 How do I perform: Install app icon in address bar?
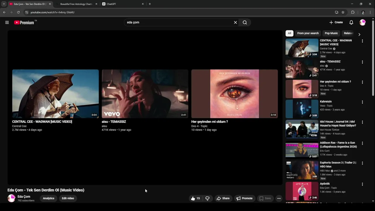[337, 12]
